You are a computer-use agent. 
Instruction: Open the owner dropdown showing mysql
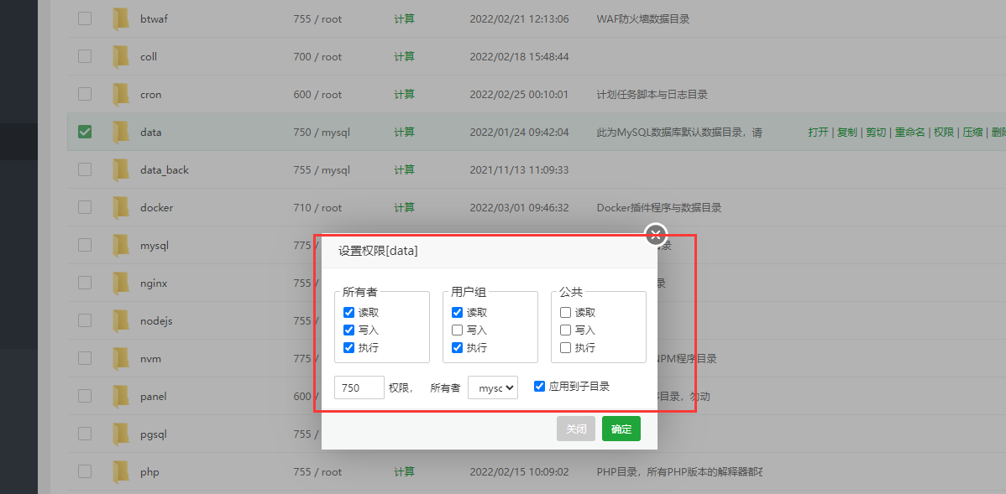493,387
